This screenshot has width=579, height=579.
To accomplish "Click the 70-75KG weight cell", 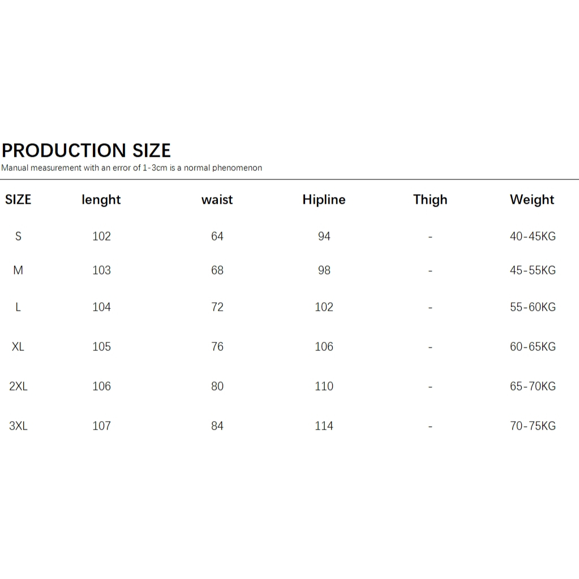I will click(x=533, y=426).
